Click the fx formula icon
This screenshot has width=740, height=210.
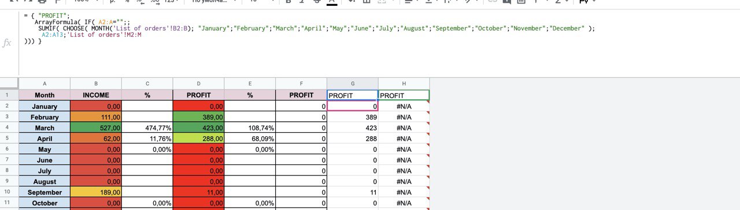tap(7, 43)
